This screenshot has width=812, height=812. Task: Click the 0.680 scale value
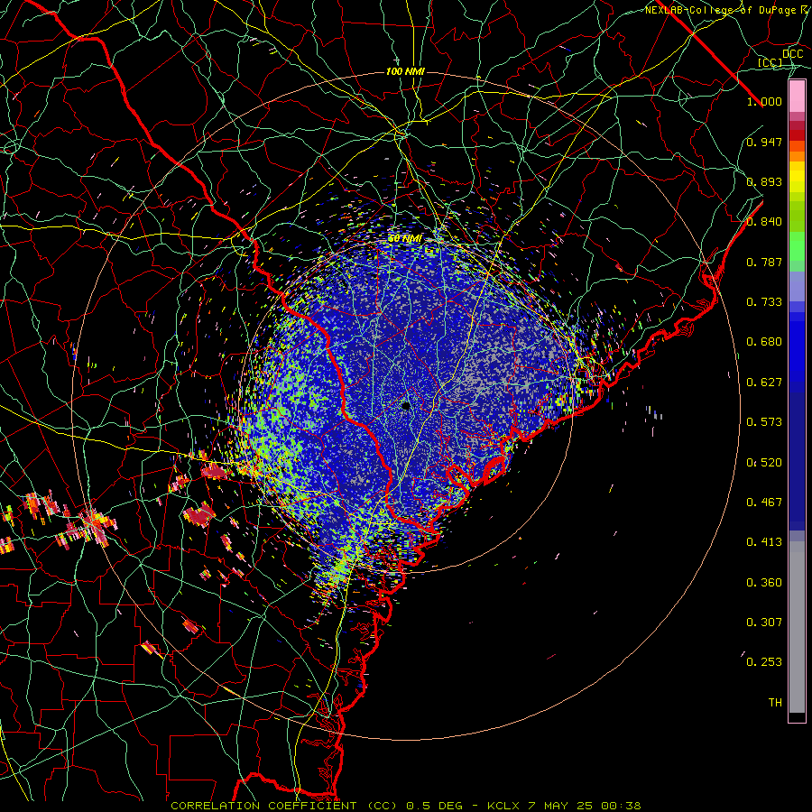[764, 342]
